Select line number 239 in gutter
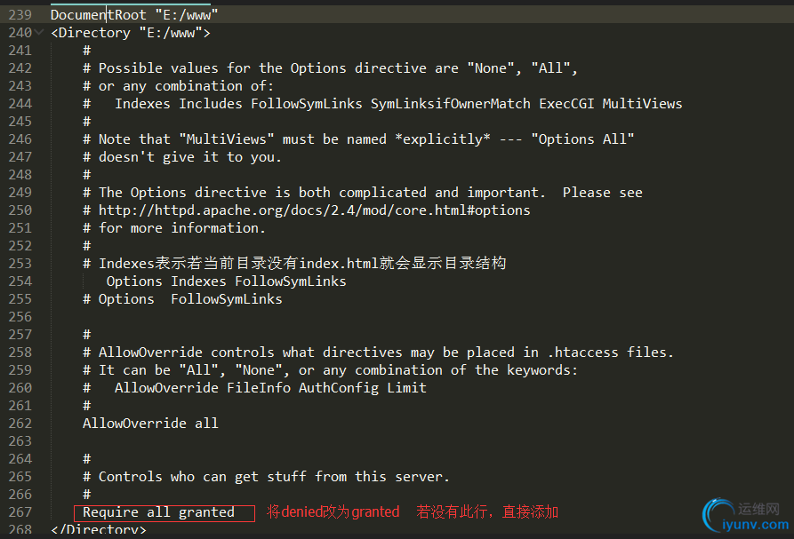Screen dimensions: 794x539 tap(20, 15)
